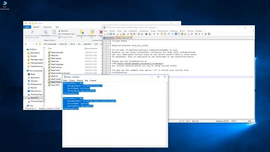This screenshot has height=152, width=270.
Task: Click Up arrow in Explorer navigation
Action: click(36, 44)
